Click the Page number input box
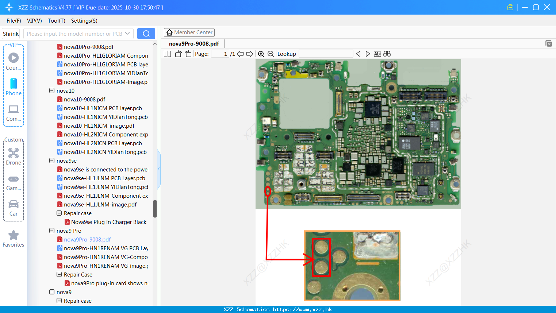 coord(220,54)
